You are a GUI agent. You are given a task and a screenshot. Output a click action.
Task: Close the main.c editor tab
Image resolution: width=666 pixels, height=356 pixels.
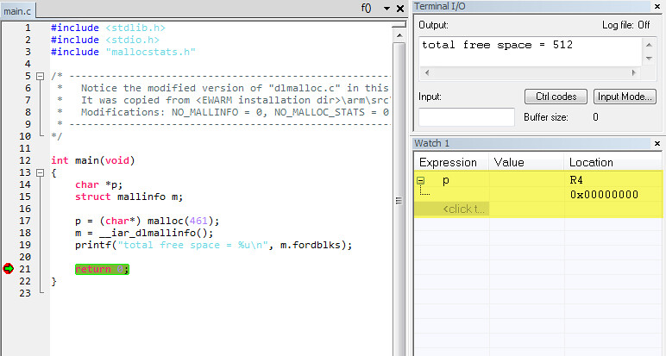(x=400, y=9)
